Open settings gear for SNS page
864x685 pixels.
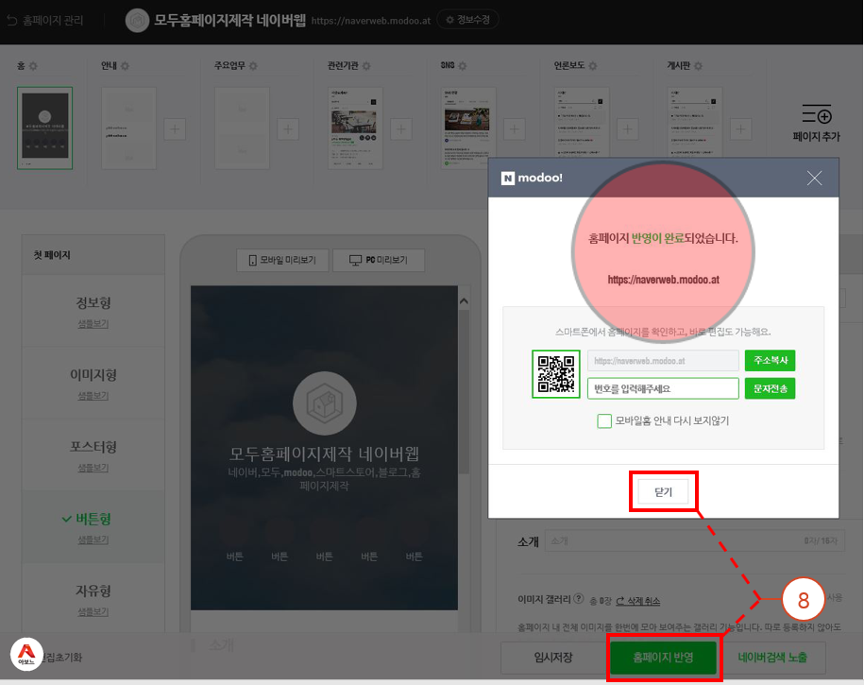[463, 66]
